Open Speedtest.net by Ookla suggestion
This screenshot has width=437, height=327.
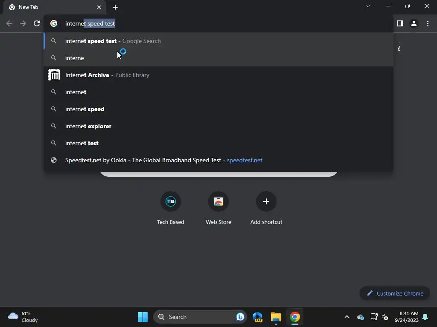218,160
